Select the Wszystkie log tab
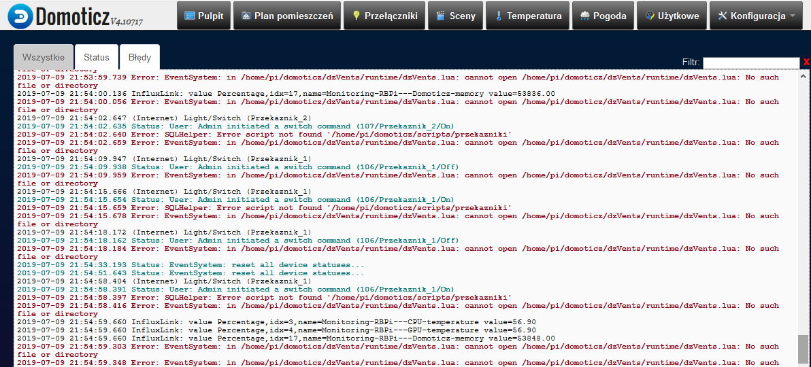 (43, 57)
